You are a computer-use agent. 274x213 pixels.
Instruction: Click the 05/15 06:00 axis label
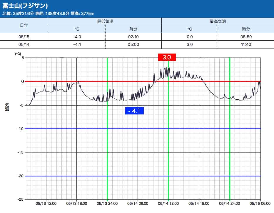tap(260, 203)
